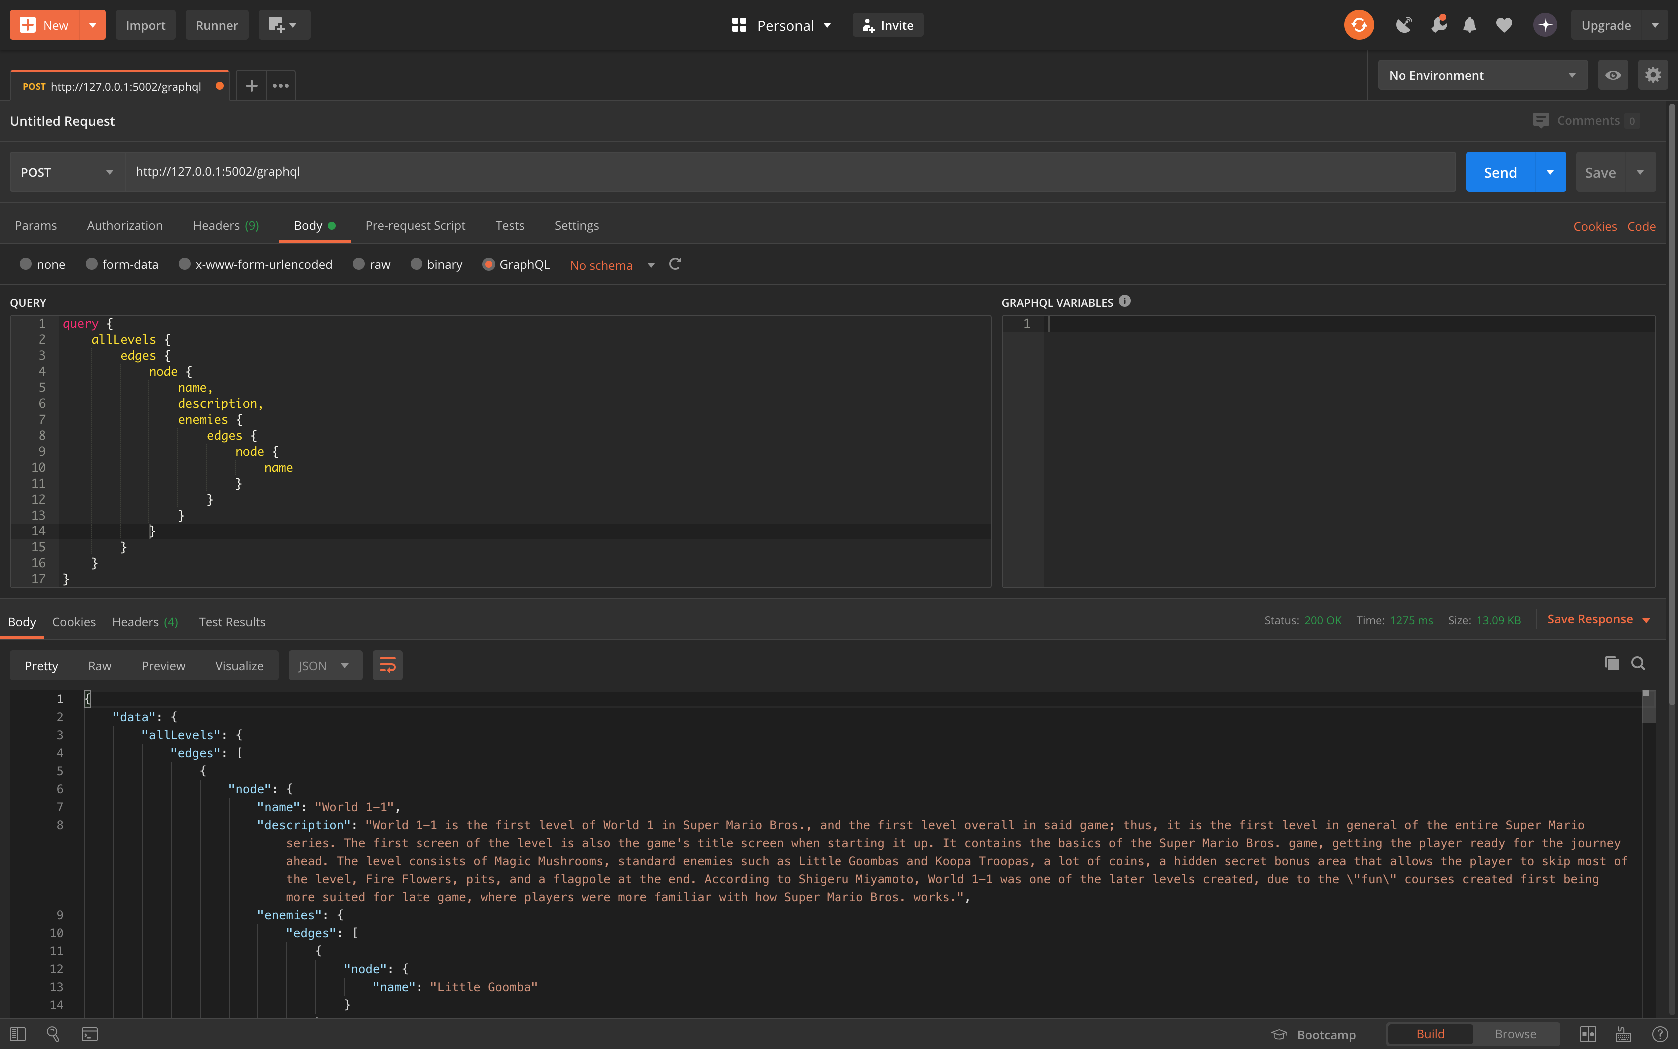Image resolution: width=1678 pixels, height=1049 pixels.
Task: Open the manage environments gear
Action: coord(1653,75)
